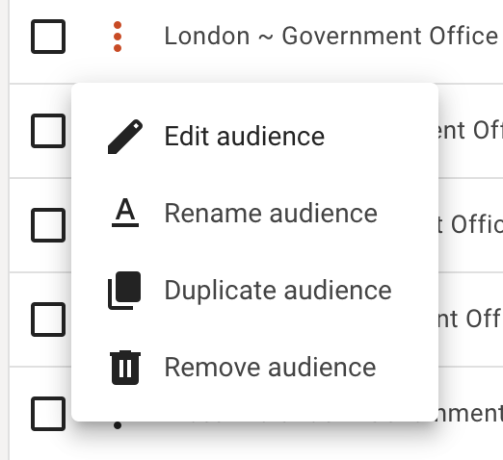This screenshot has height=460, width=503.
Task: Click the truncated 't Offic' audience name
Action: pyautogui.click(x=470, y=224)
